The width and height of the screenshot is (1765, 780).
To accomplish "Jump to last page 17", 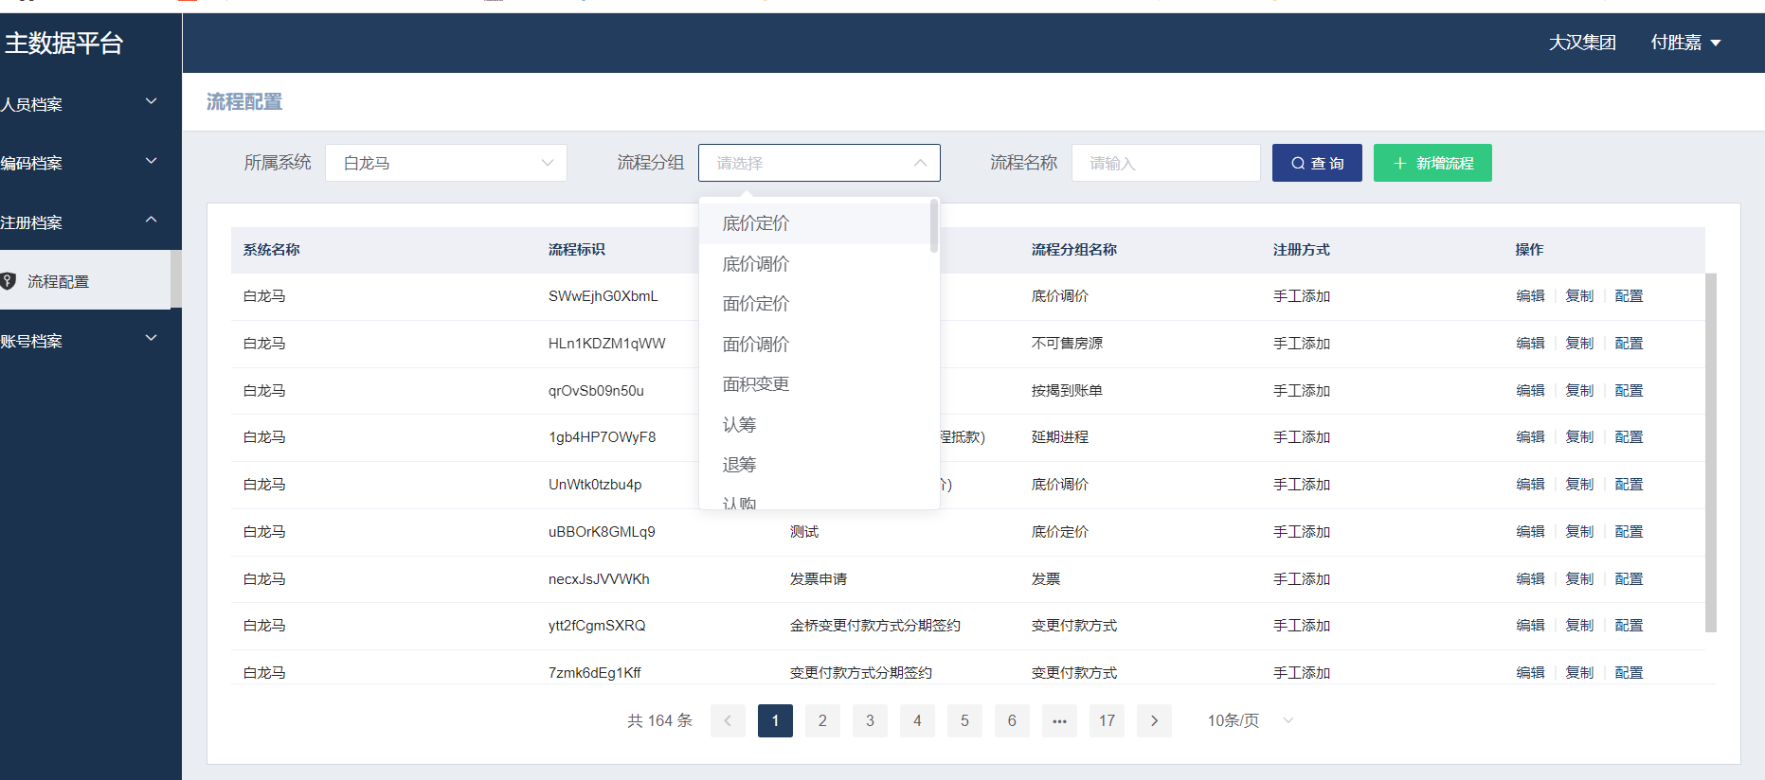I will pos(1107,720).
